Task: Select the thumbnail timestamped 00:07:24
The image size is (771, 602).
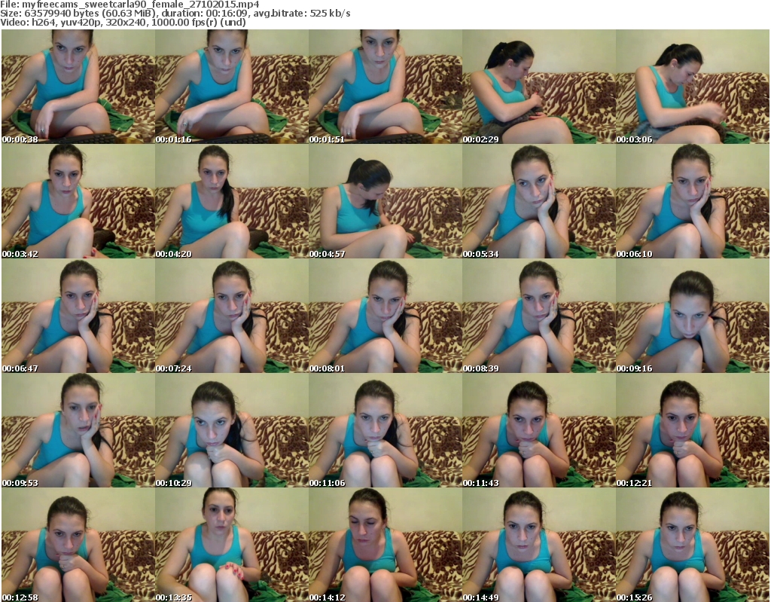Action: tap(232, 316)
